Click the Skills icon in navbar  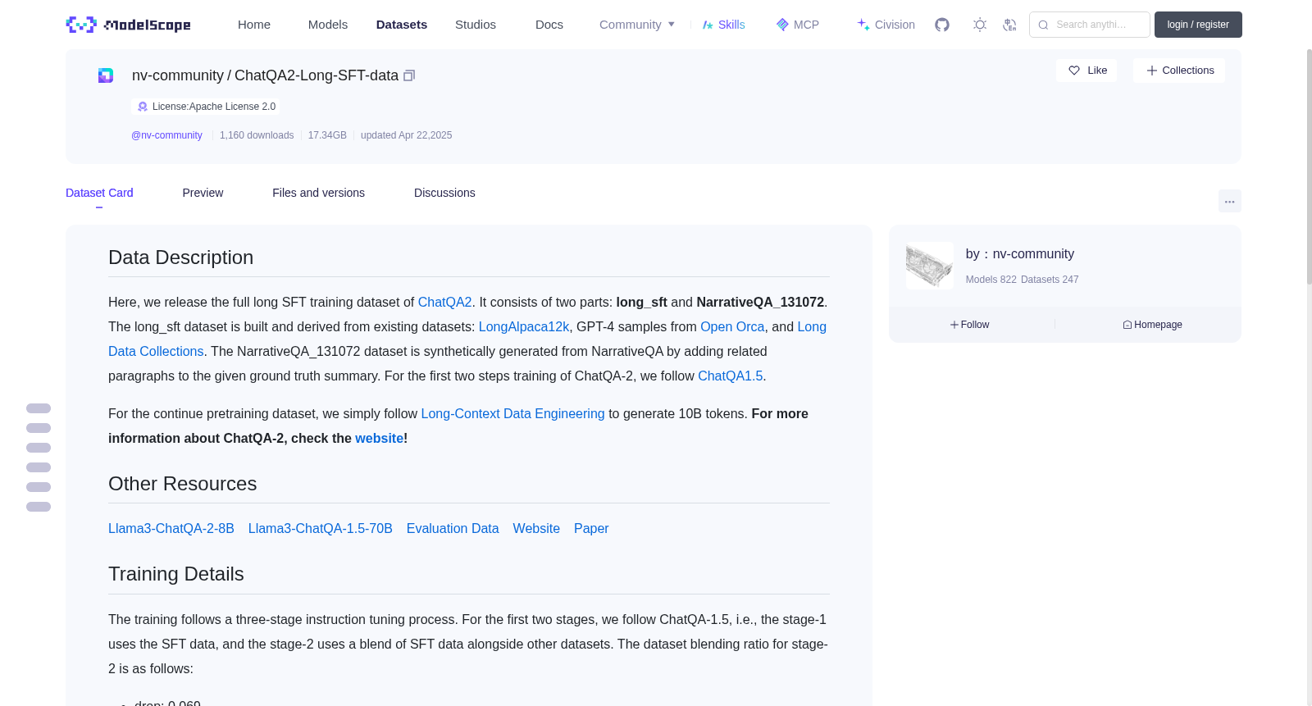(708, 25)
